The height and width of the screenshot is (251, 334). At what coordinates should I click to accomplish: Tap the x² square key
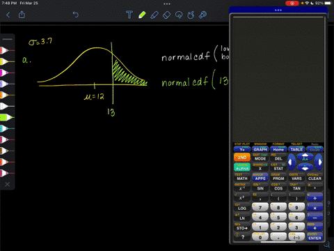[x=242, y=198]
